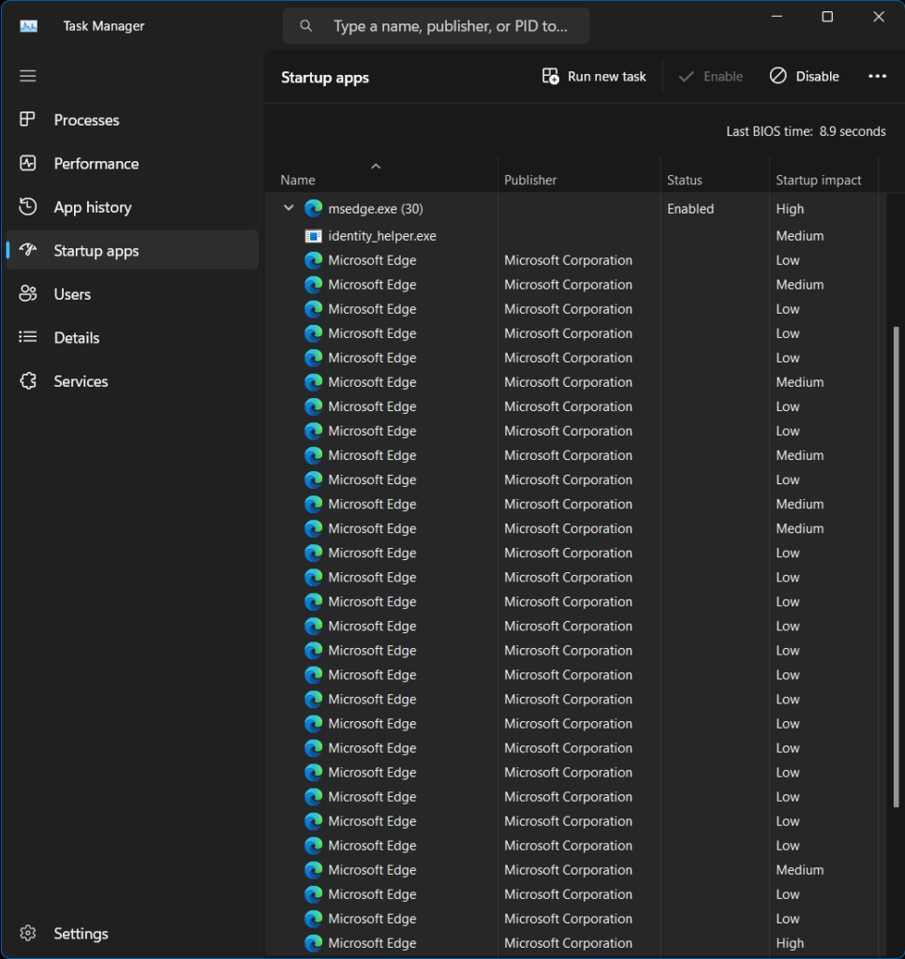This screenshot has width=905, height=959.
Task: Click the Services puzzle icon
Action: pos(28,381)
